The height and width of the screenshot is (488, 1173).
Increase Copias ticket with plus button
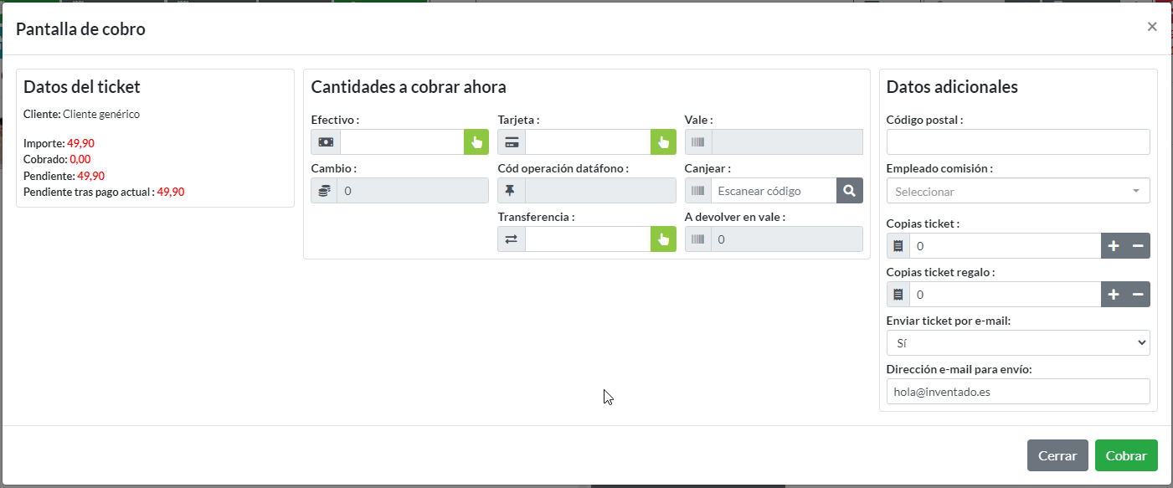click(1114, 246)
